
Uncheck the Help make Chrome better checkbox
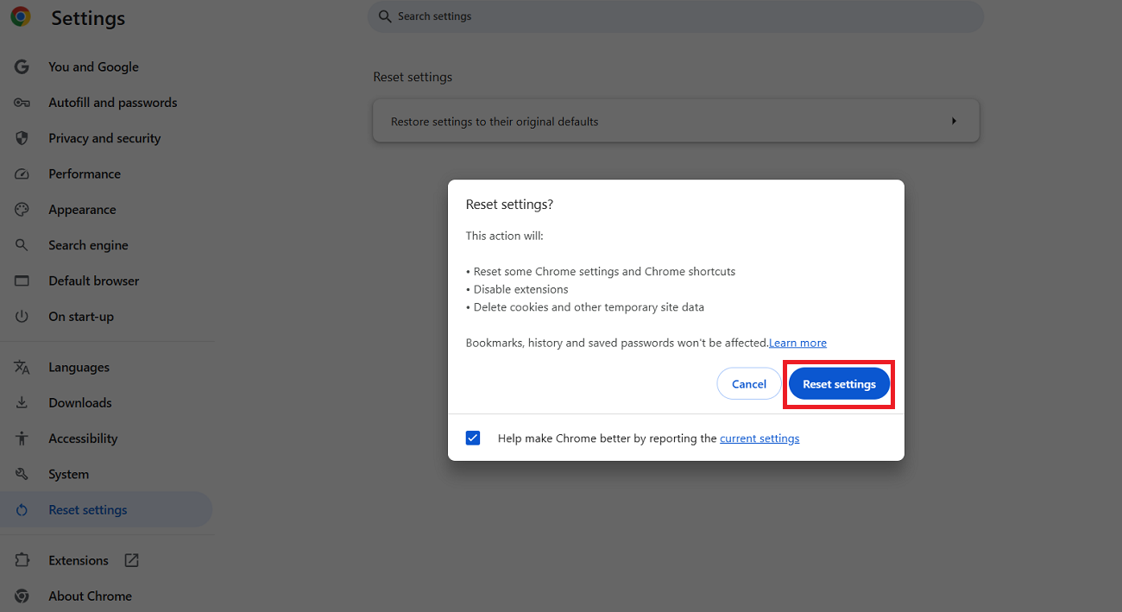(473, 438)
